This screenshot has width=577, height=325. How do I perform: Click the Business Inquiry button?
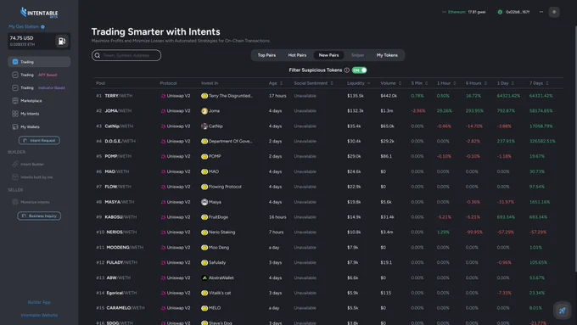(39, 216)
